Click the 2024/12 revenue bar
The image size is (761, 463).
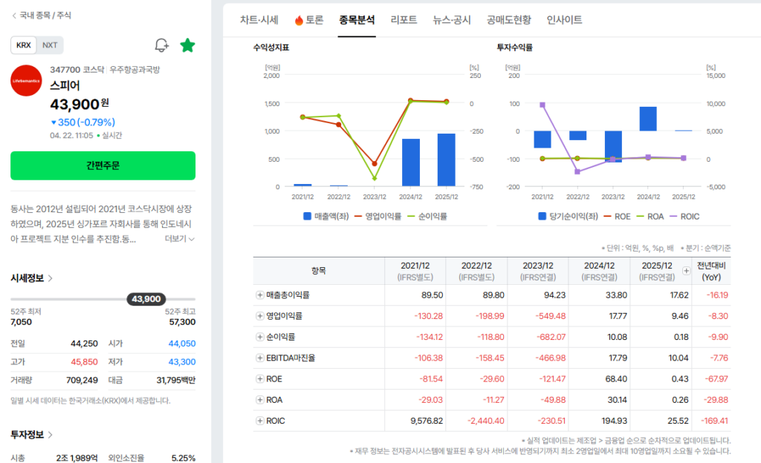click(x=411, y=162)
